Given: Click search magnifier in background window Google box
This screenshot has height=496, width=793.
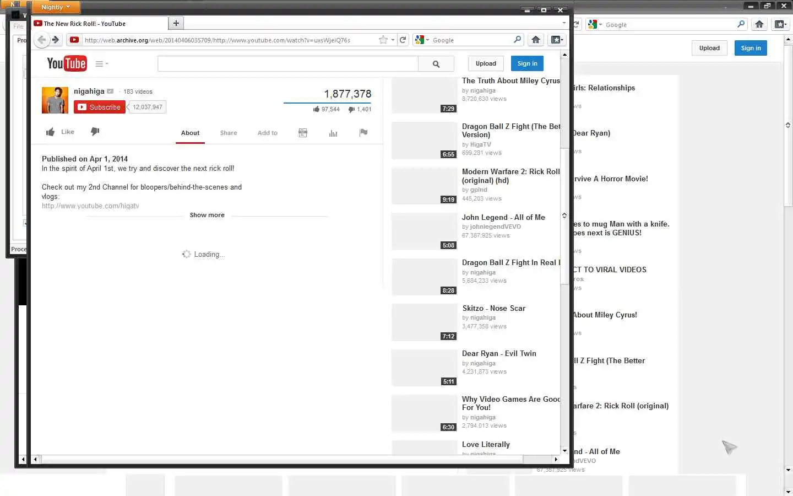Looking at the screenshot, I should (741, 24).
